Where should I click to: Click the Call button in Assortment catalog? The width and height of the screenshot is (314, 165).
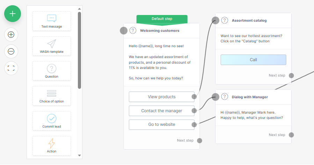253,60
